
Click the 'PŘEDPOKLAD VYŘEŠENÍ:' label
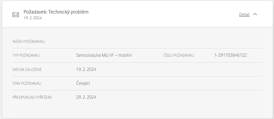(x=32, y=97)
